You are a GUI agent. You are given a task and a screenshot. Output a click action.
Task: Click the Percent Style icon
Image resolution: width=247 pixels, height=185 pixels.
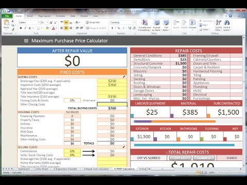point(119,28)
